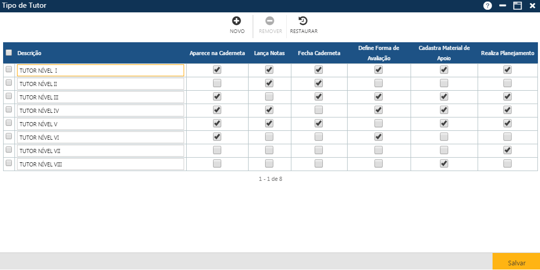540x270 pixels.
Task: Uncheck Lança Notas for TUTOR NÍVEL II
Action: 269,83
